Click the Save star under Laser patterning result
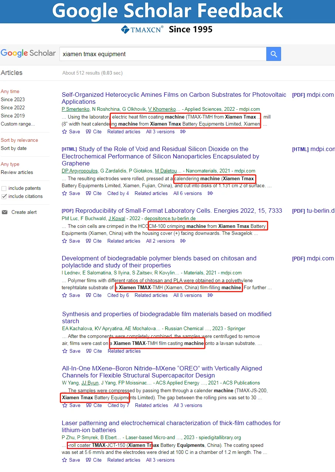The height and width of the screenshot is (472, 335). point(64,460)
